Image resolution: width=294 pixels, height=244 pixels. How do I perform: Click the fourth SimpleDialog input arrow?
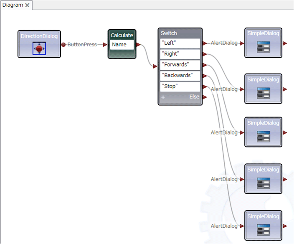coord(242,180)
